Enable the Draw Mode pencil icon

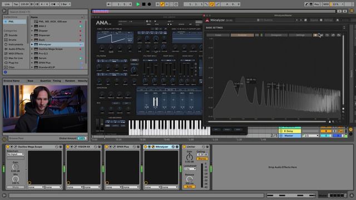tap(306, 4)
